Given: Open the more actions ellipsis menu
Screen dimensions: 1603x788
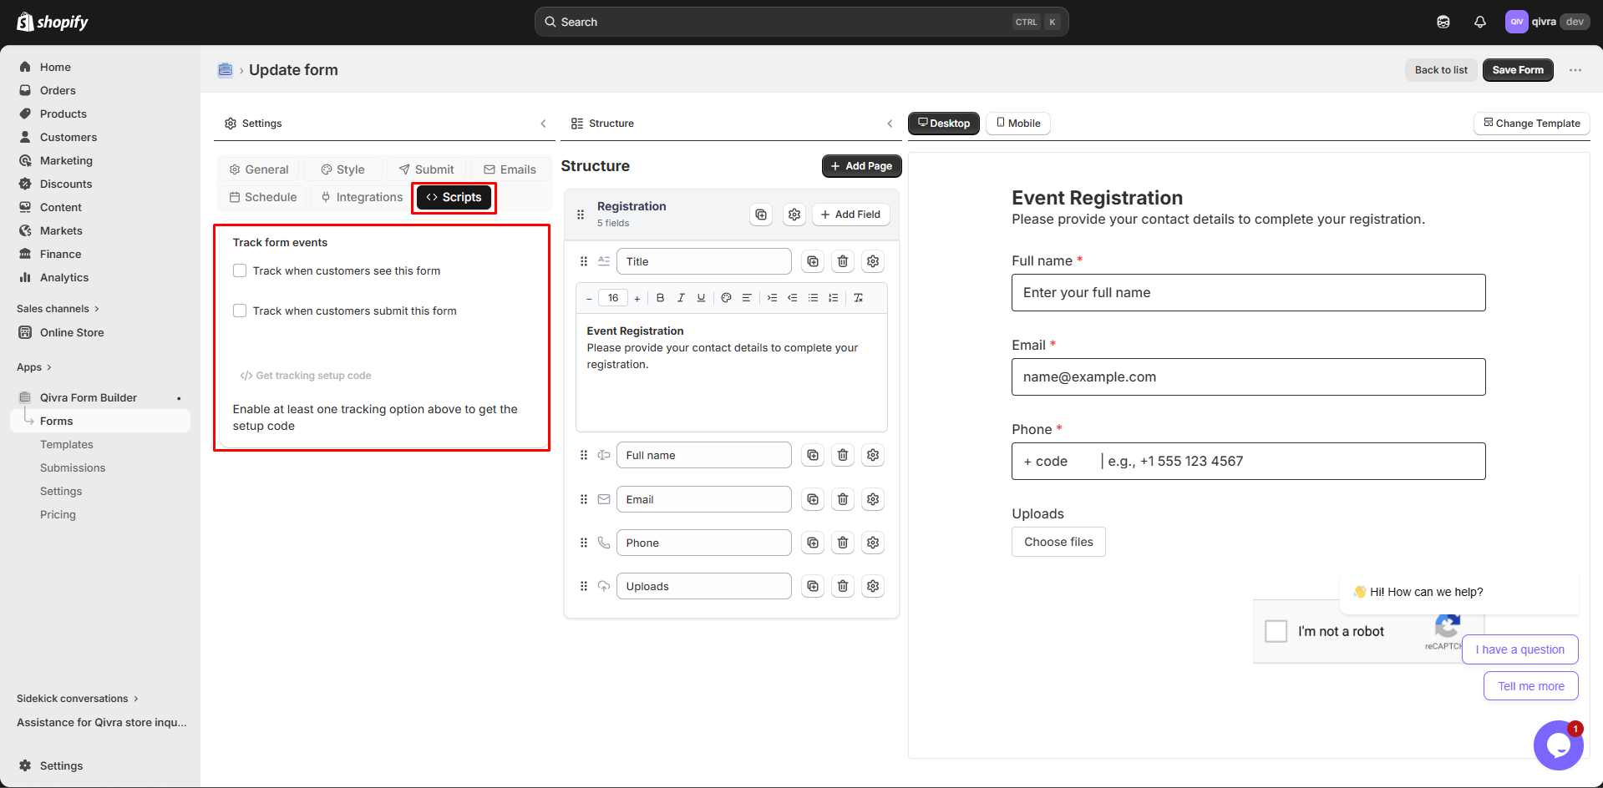Looking at the screenshot, I should pos(1575,70).
